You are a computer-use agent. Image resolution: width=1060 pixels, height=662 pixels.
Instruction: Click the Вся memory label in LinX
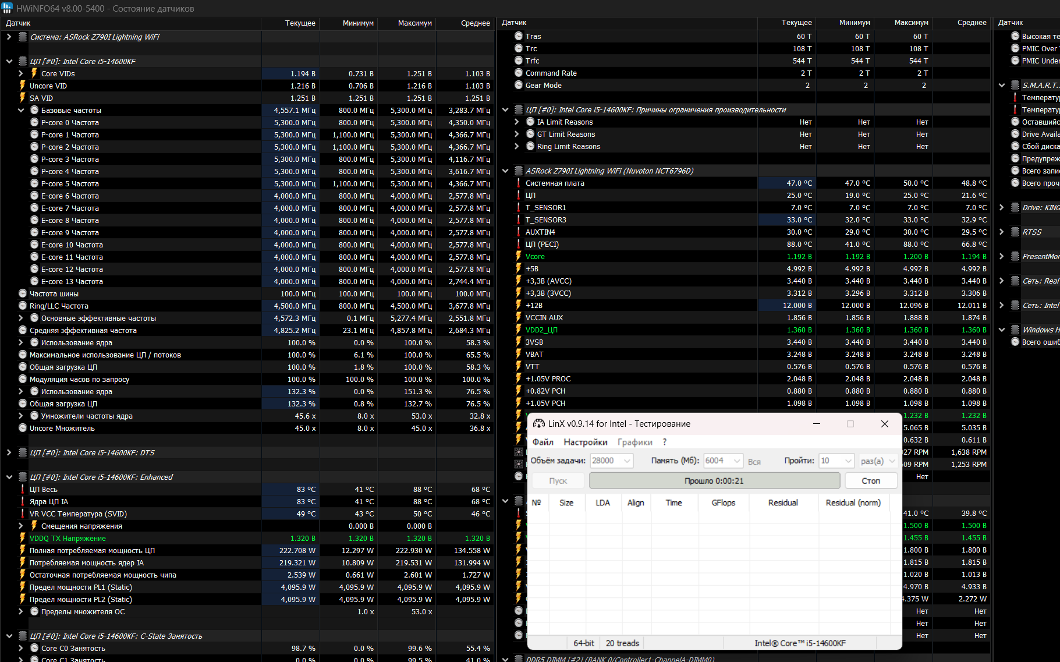click(x=754, y=461)
